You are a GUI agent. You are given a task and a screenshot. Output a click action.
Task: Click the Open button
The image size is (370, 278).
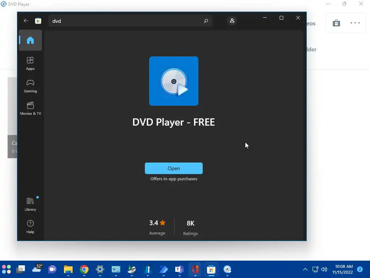(x=174, y=168)
